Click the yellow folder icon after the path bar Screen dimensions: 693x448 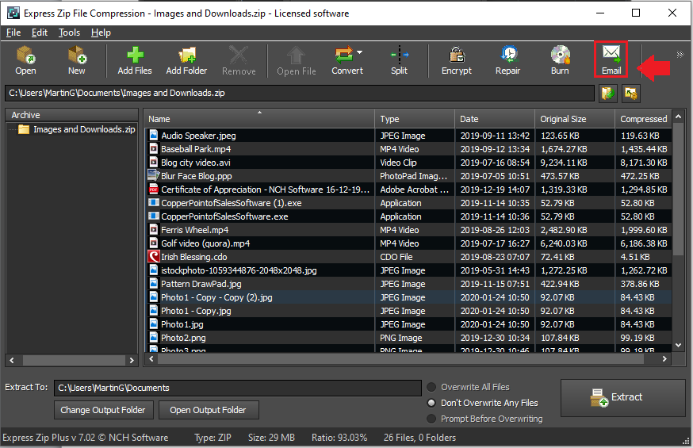631,94
